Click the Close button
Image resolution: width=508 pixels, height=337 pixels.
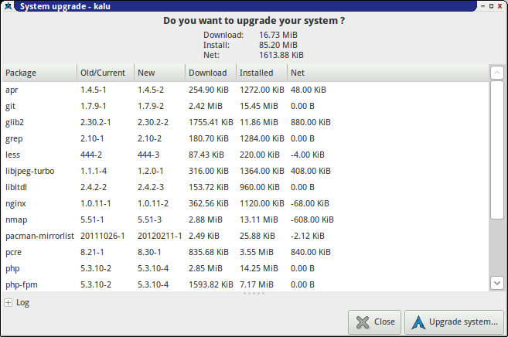[x=374, y=322]
